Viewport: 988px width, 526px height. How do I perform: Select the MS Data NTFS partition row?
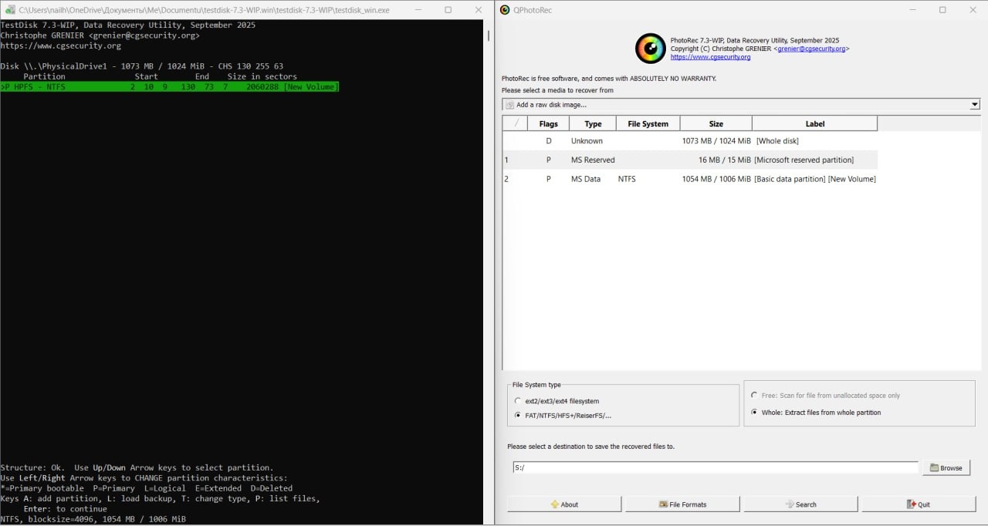click(x=690, y=179)
